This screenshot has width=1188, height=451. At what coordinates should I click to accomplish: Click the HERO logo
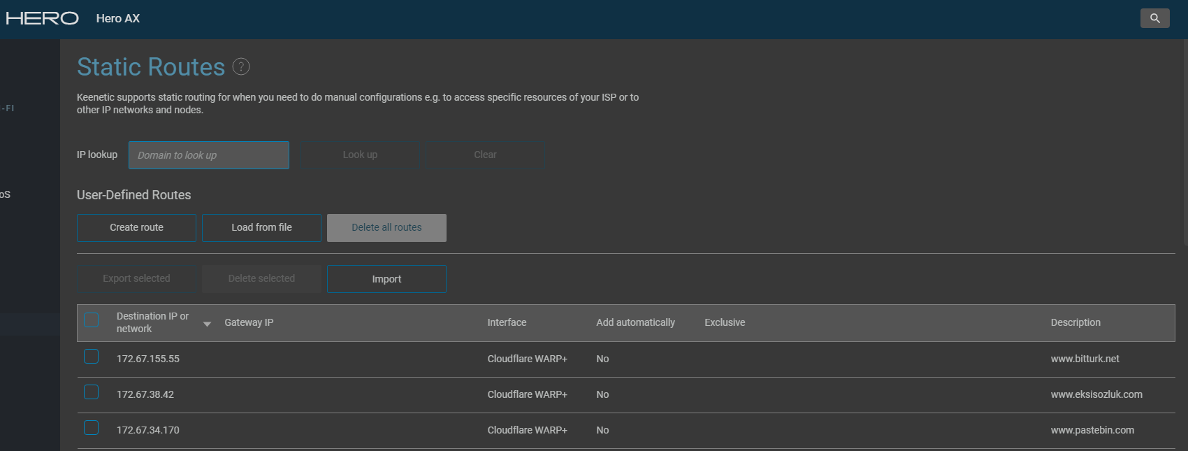[42, 18]
